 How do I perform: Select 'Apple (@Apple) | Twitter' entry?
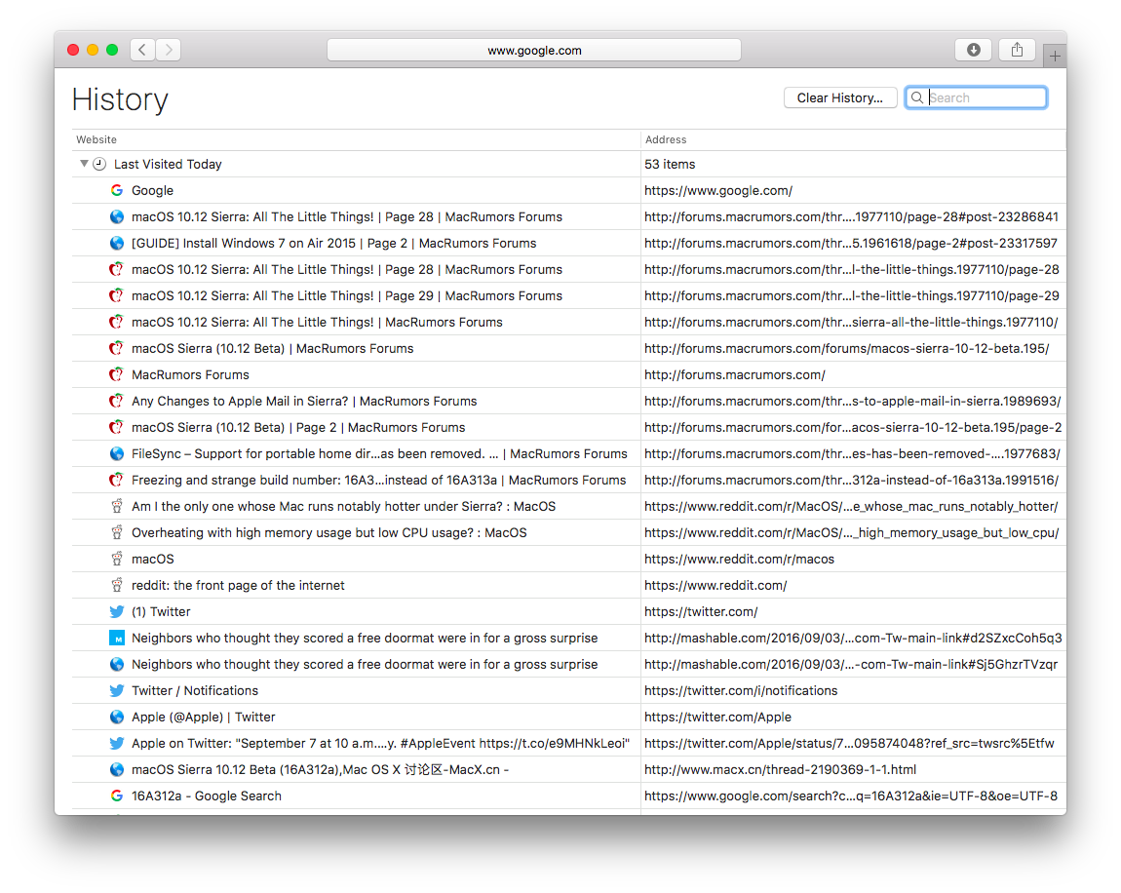point(568,718)
